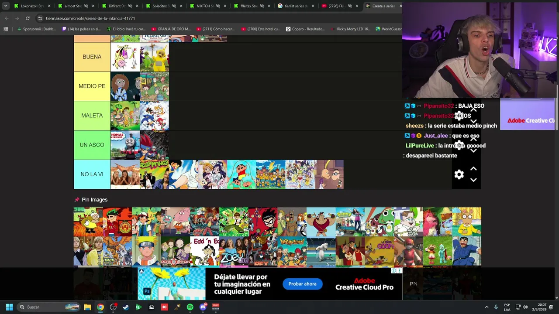Open the Sponsormii Dashboard bookmark
This screenshot has width=559, height=314.
coord(36,29)
